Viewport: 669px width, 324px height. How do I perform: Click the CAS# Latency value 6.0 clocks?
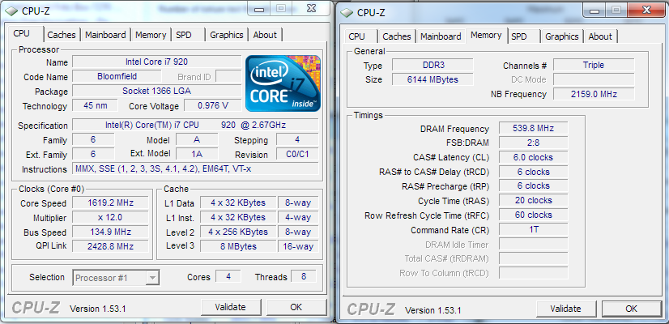pyautogui.click(x=533, y=157)
